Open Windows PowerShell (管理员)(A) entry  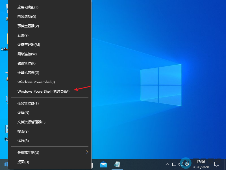(x=43, y=92)
